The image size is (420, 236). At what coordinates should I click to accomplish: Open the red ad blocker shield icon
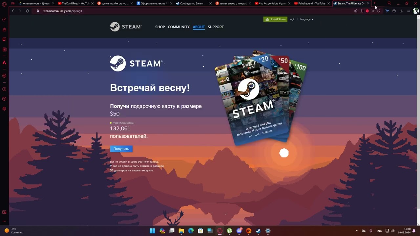pyautogui.click(x=367, y=11)
